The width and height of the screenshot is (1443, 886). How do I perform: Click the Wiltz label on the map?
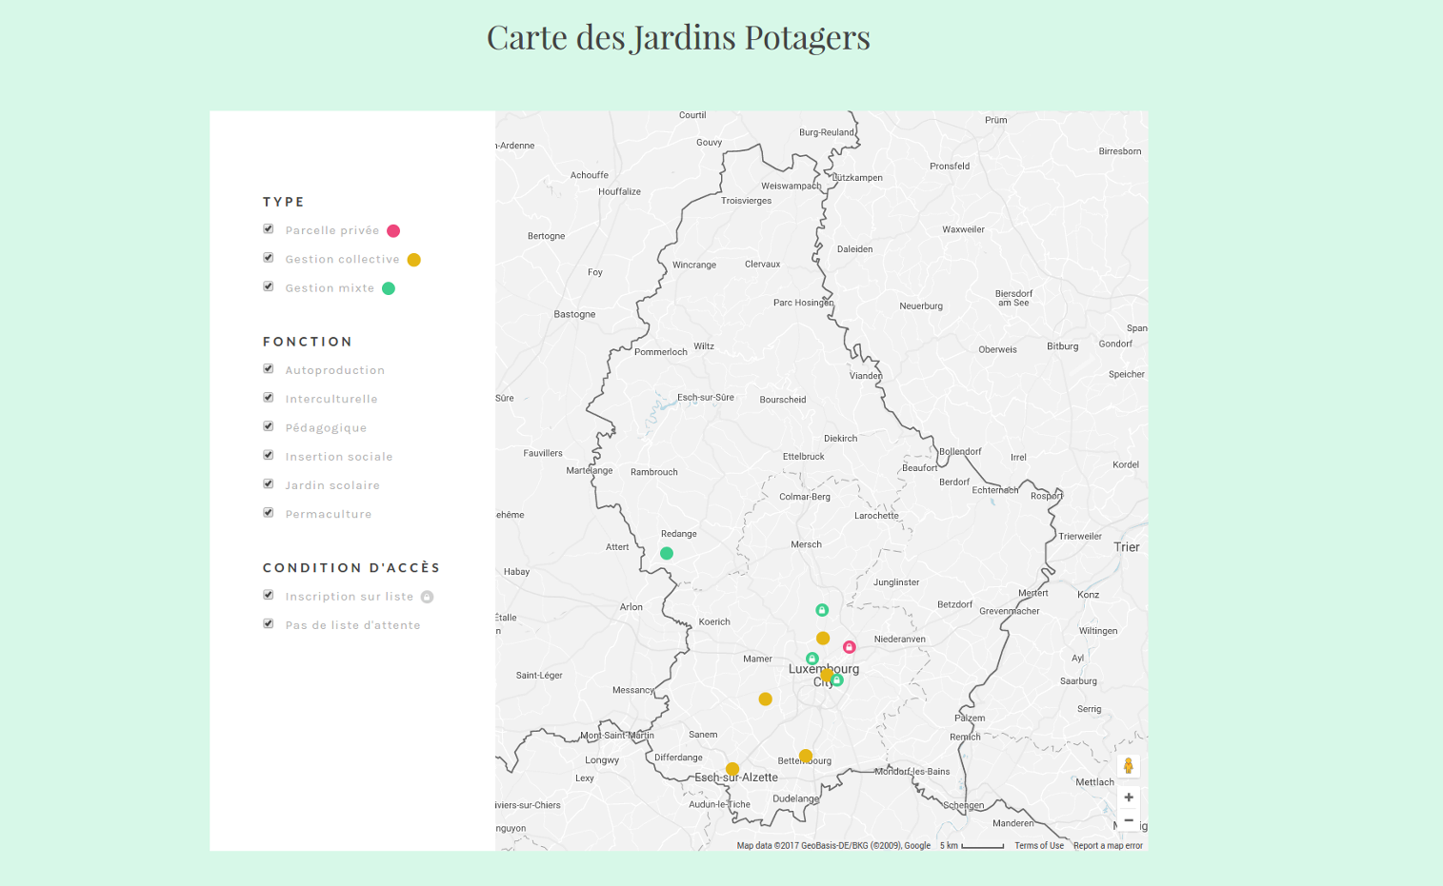(x=704, y=346)
